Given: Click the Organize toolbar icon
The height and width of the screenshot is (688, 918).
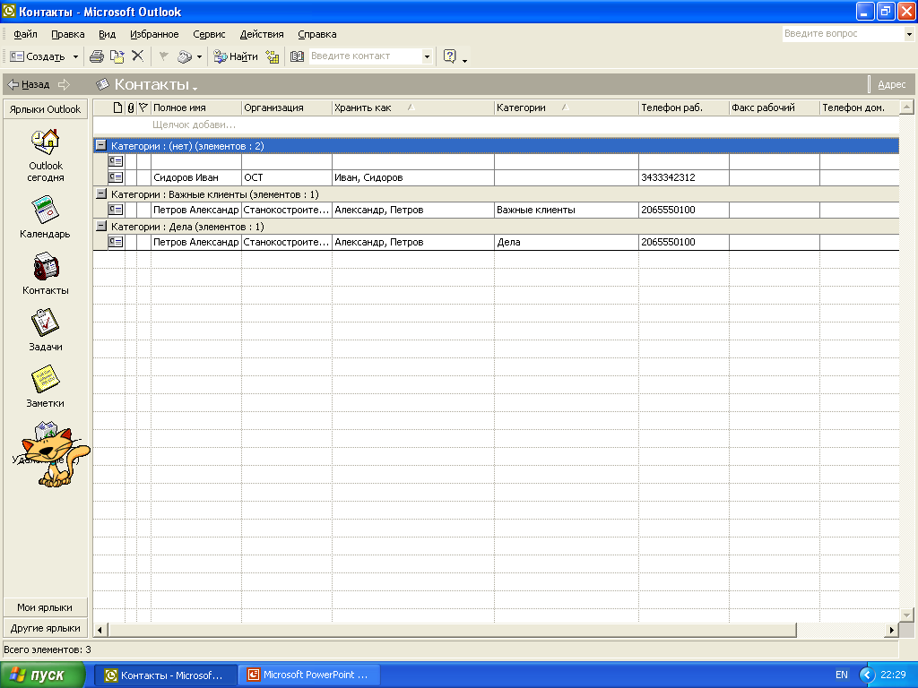Looking at the screenshot, I should (x=273, y=56).
